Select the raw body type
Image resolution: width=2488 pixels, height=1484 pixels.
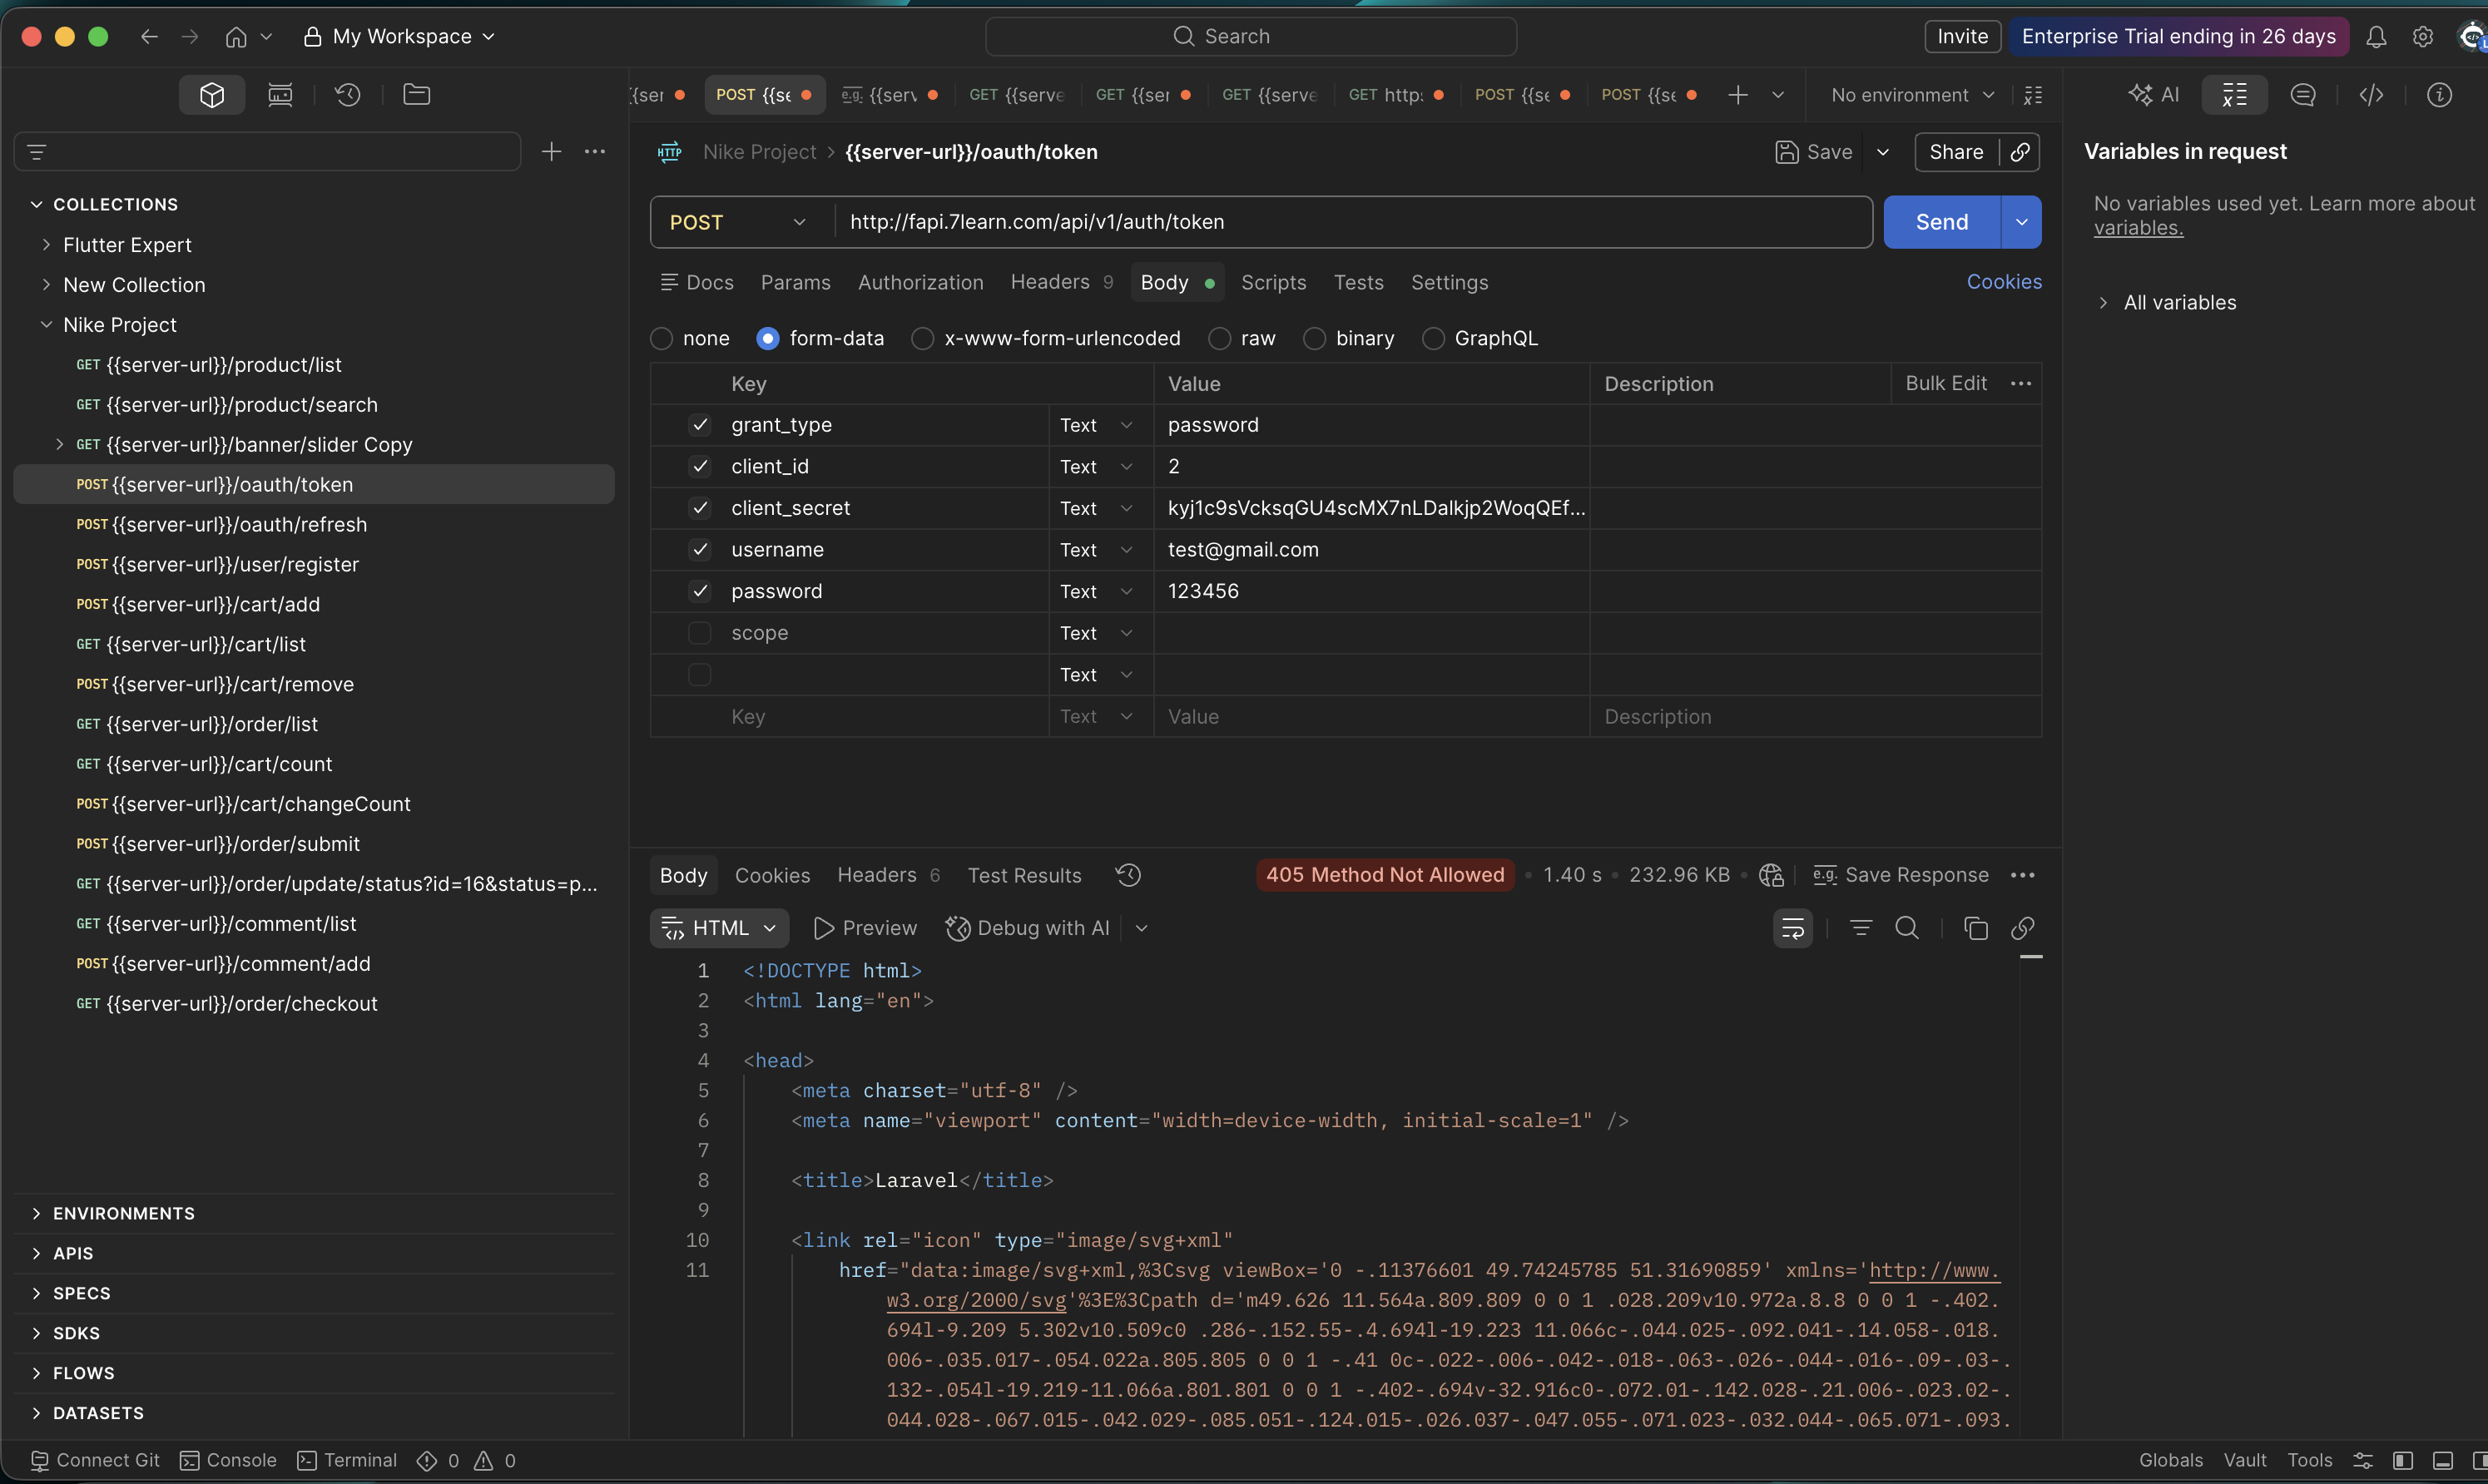[1219, 339]
